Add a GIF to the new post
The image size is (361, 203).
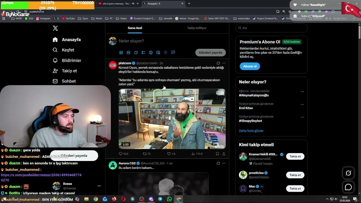128,52
